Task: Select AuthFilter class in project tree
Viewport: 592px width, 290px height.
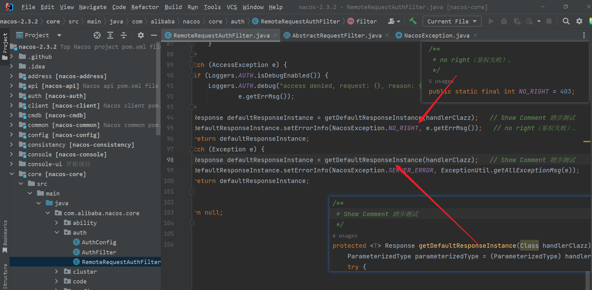Action: [x=99, y=252]
